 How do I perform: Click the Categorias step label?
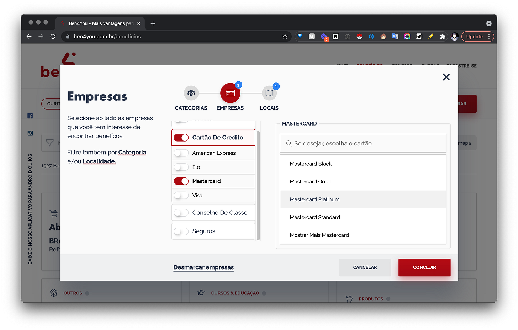coord(191,108)
